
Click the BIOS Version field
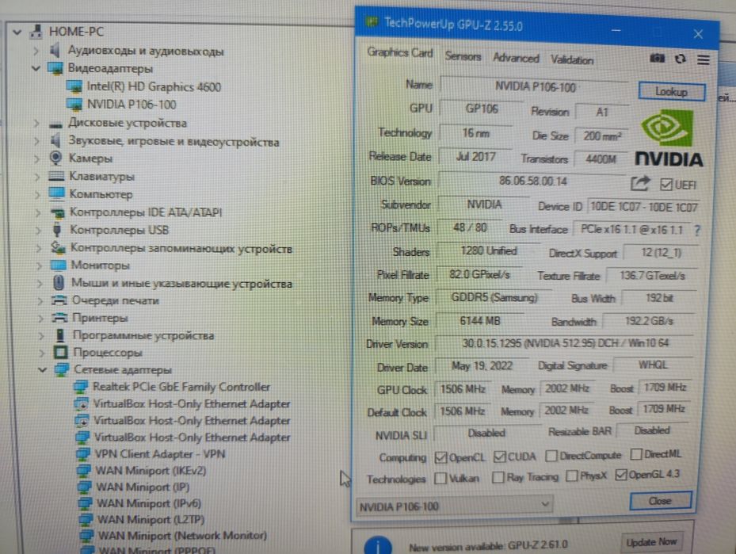pyautogui.click(x=532, y=181)
